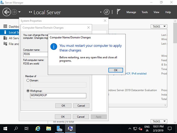Screen dimensions: 177x133
Task: Select All Servers in the sidebar
Action: coord(10,38)
